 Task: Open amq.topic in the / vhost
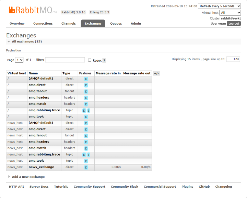(37, 116)
